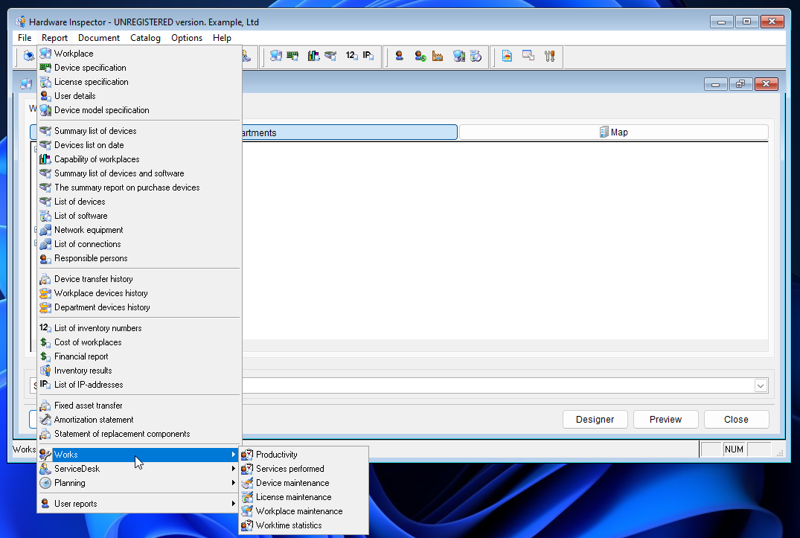Click the window with cursor toolbar icon
This screenshot has height=538, width=800.
tap(528, 56)
